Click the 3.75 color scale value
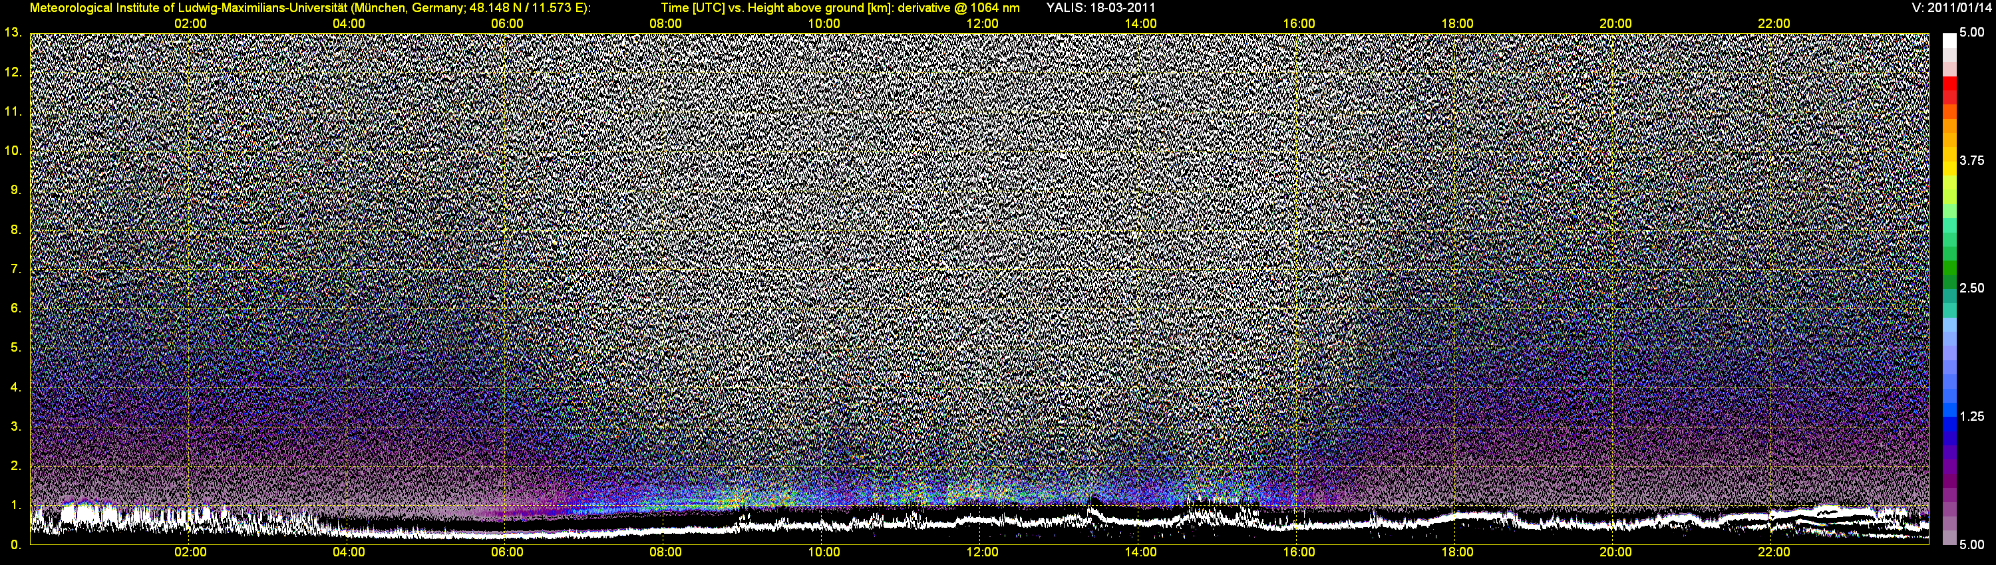The image size is (1996, 565). (x=1972, y=160)
